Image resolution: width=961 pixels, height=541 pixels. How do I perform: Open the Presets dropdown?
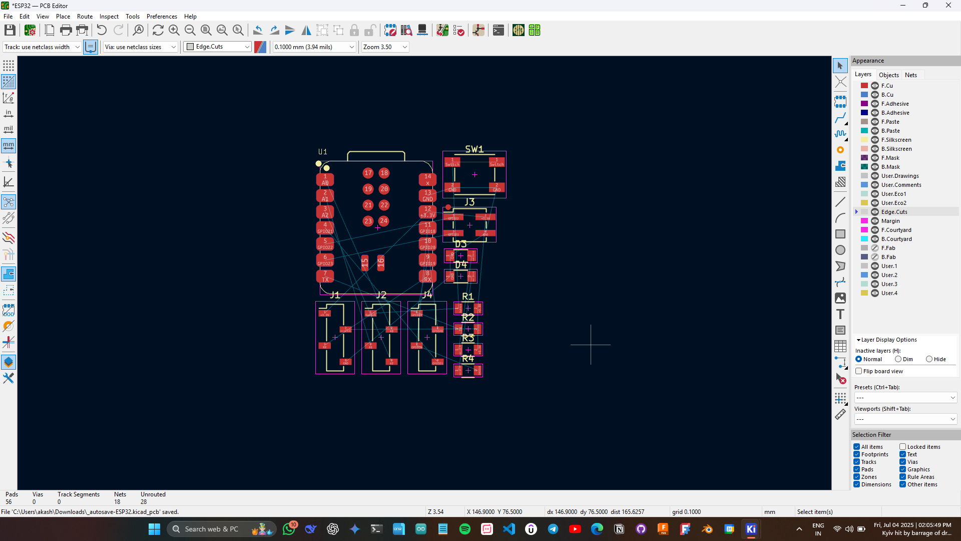click(x=905, y=398)
